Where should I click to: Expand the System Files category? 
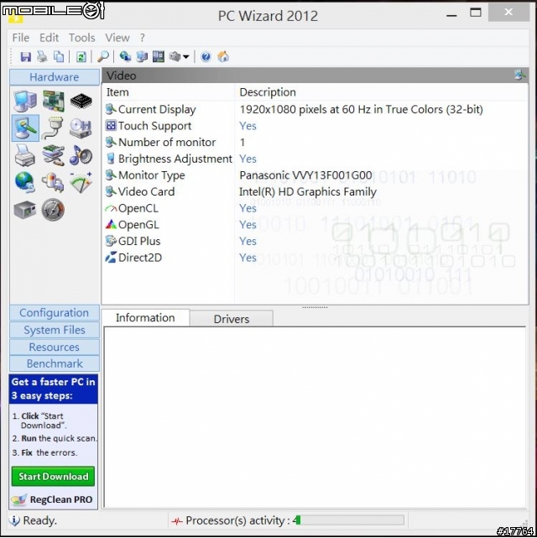55,330
